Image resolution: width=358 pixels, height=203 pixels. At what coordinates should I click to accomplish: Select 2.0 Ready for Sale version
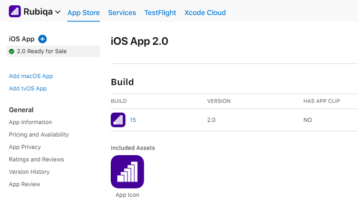click(53, 52)
